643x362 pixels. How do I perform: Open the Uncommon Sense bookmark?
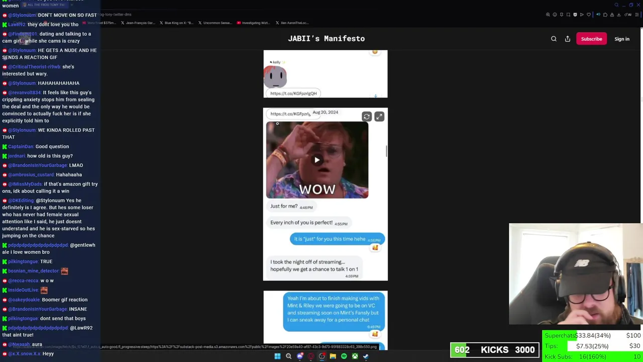[215, 23]
